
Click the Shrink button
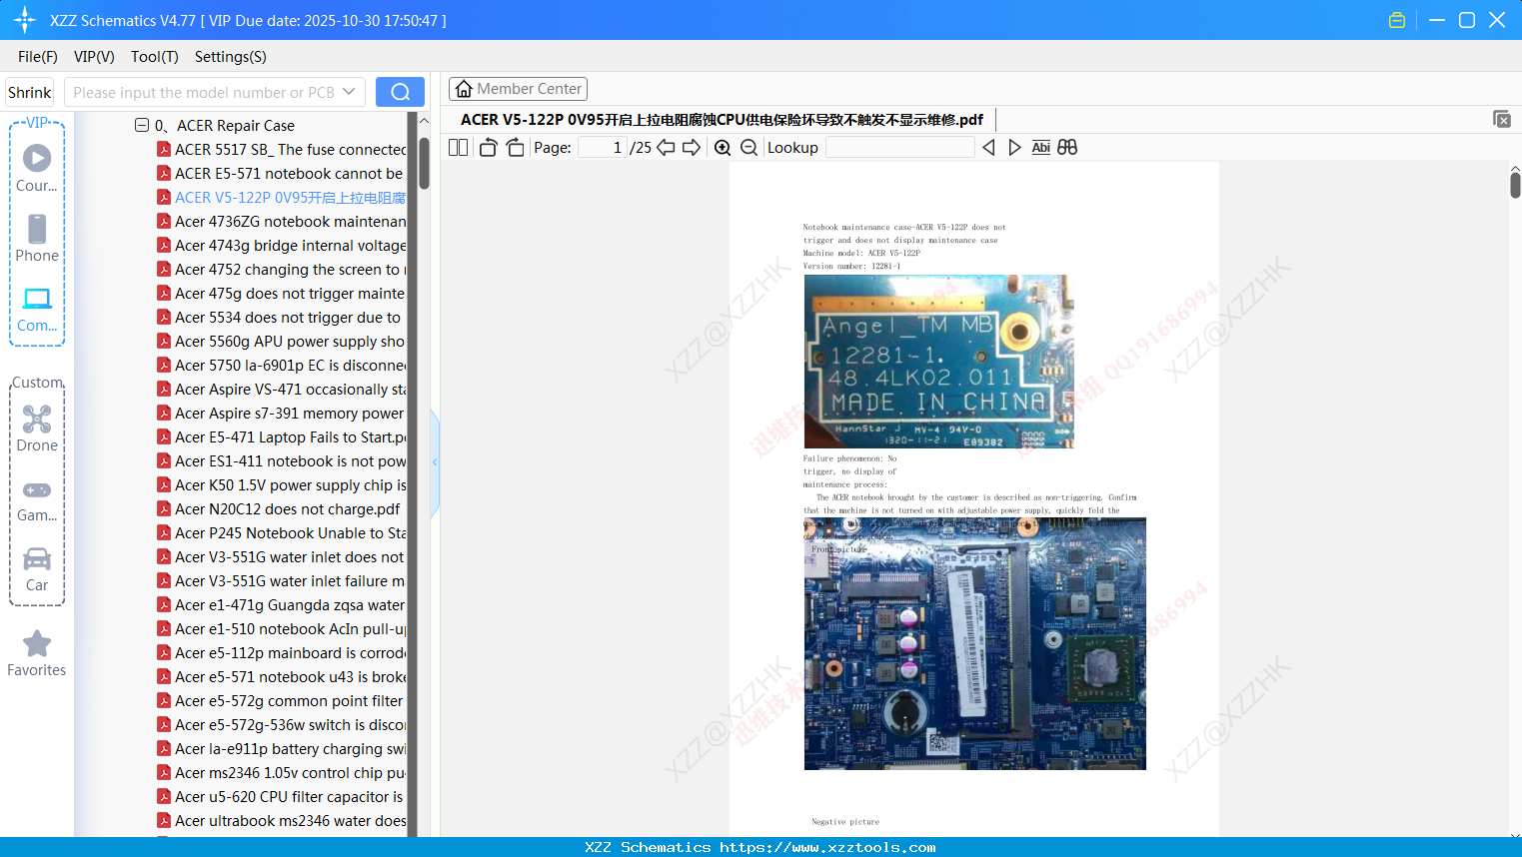[x=29, y=92]
